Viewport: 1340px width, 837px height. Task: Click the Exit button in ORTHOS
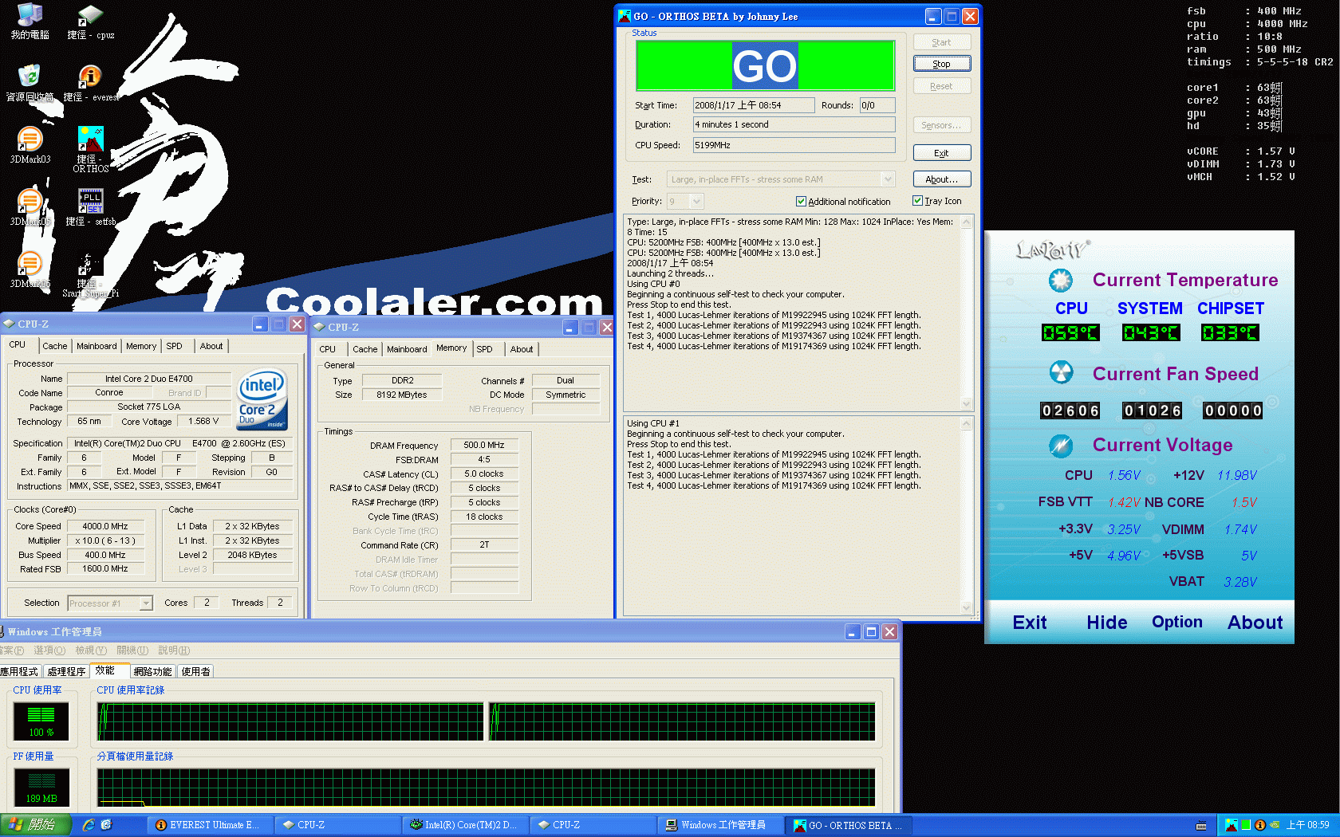(x=941, y=153)
